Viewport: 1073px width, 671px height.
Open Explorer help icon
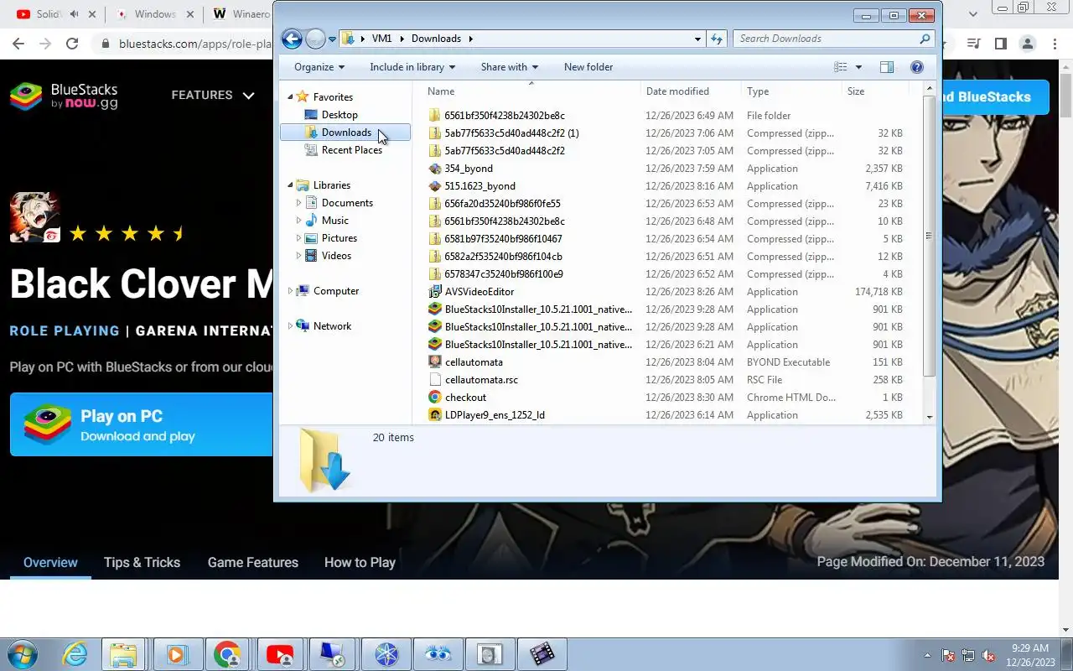(917, 67)
